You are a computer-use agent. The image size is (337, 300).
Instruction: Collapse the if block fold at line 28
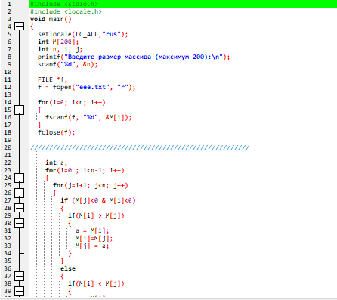(20, 208)
